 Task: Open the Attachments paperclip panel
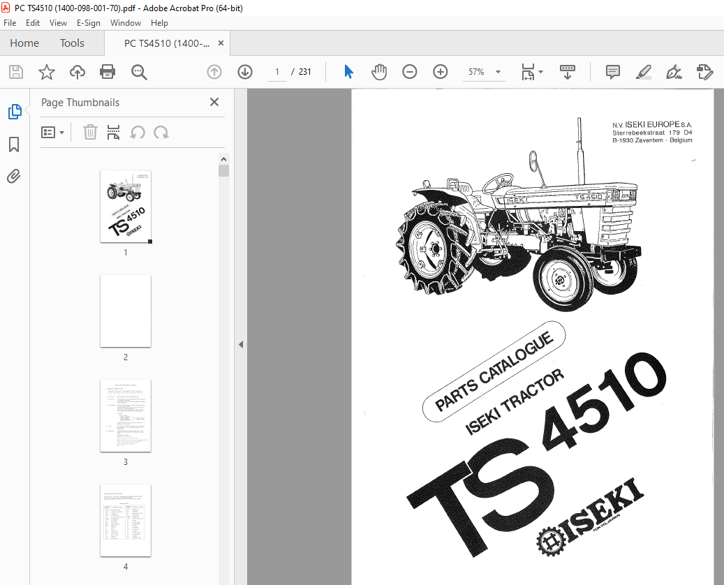(x=14, y=177)
